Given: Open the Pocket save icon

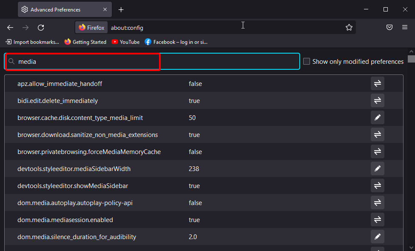Looking at the screenshot, I should point(389,28).
